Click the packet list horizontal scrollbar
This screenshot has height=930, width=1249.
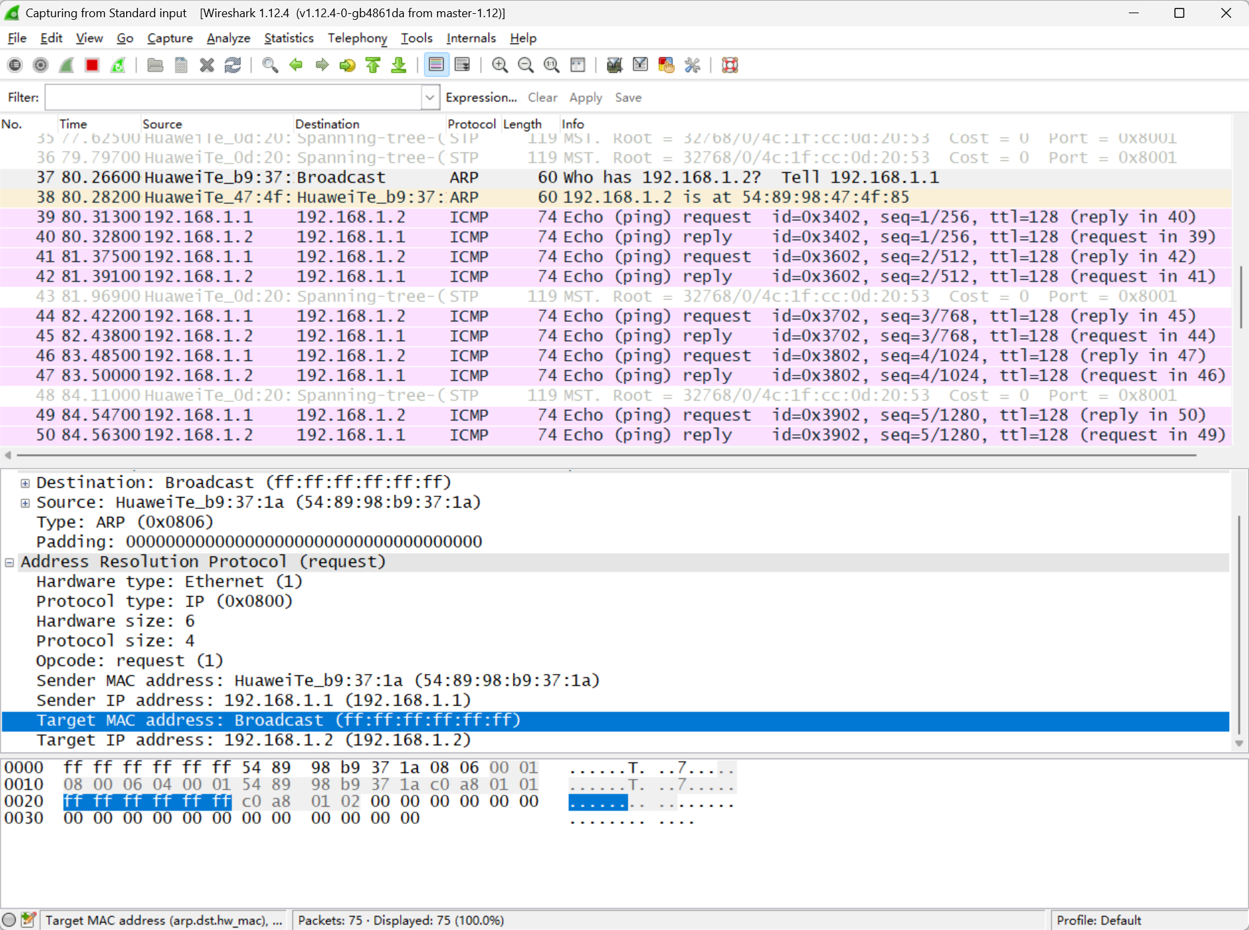pyautogui.click(x=607, y=455)
